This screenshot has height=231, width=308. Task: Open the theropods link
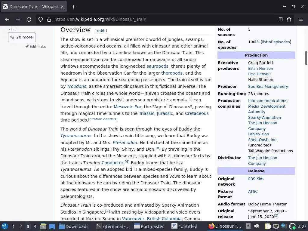pos(172,73)
